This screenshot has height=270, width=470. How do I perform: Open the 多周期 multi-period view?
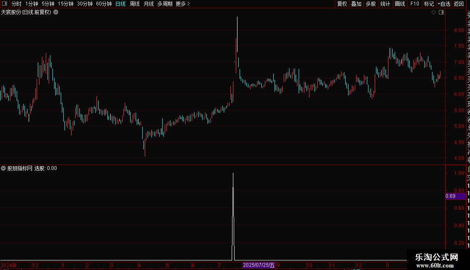pos(165,4)
